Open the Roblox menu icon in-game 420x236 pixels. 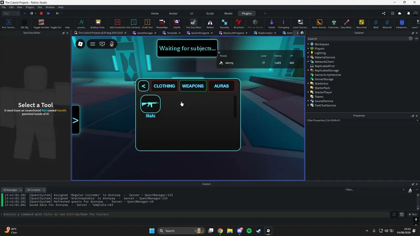(80, 44)
